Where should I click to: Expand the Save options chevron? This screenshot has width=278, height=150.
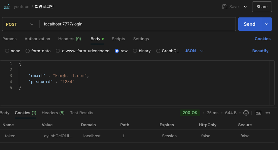click(245, 7)
